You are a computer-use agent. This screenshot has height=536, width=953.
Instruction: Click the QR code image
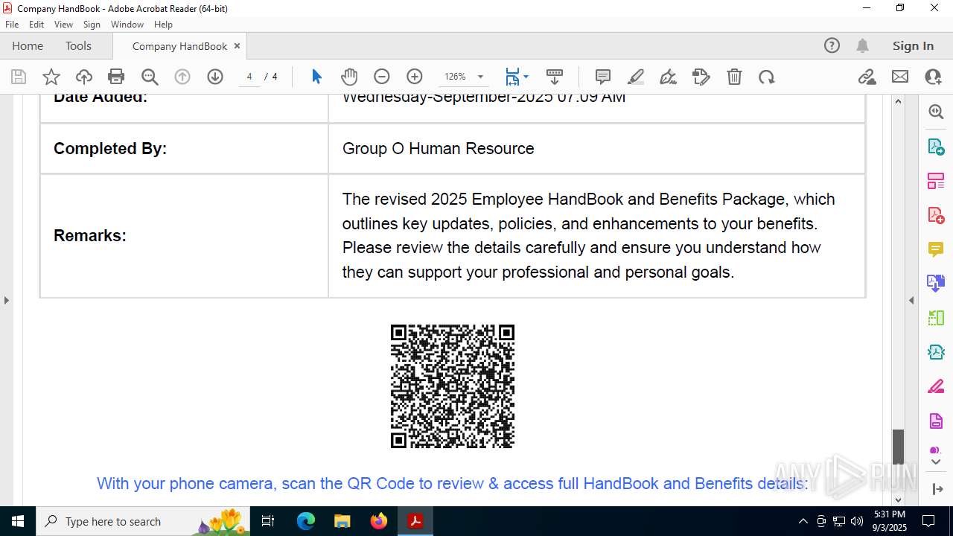tap(453, 386)
